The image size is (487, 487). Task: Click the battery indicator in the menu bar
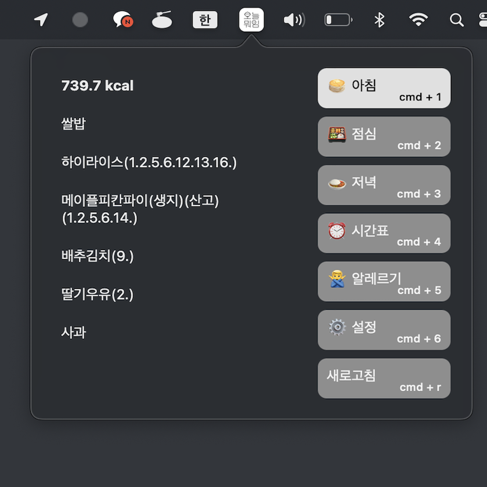(x=337, y=19)
